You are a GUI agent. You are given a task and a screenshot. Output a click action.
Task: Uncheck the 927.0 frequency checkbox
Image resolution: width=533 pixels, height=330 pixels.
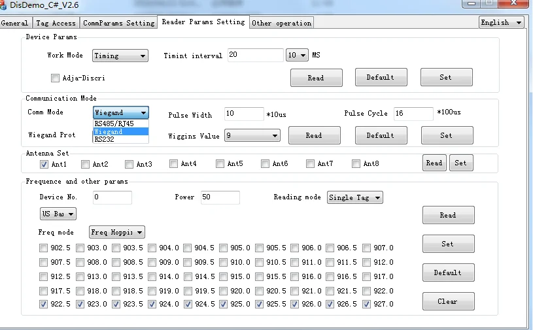pyautogui.click(x=366, y=305)
